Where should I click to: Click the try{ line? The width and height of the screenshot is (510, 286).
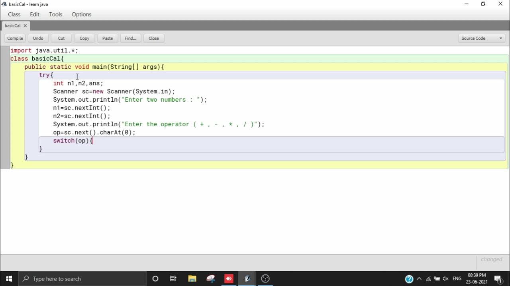point(46,75)
